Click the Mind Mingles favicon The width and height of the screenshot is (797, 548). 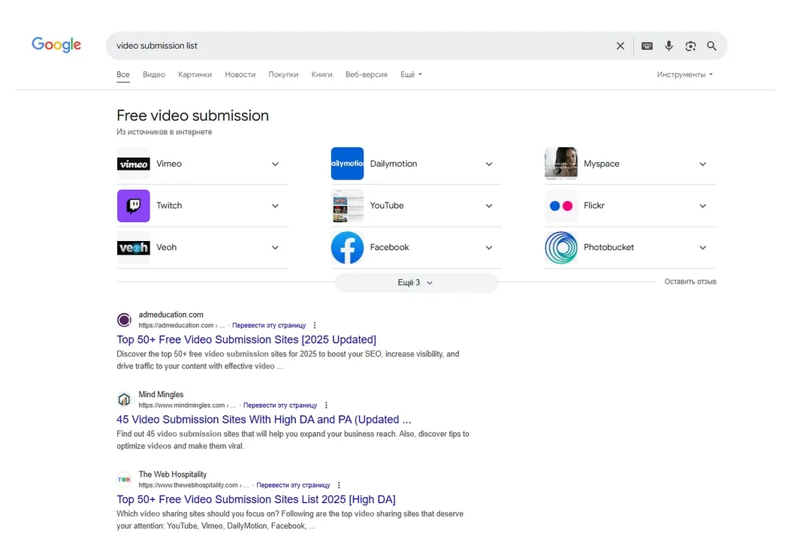click(124, 399)
